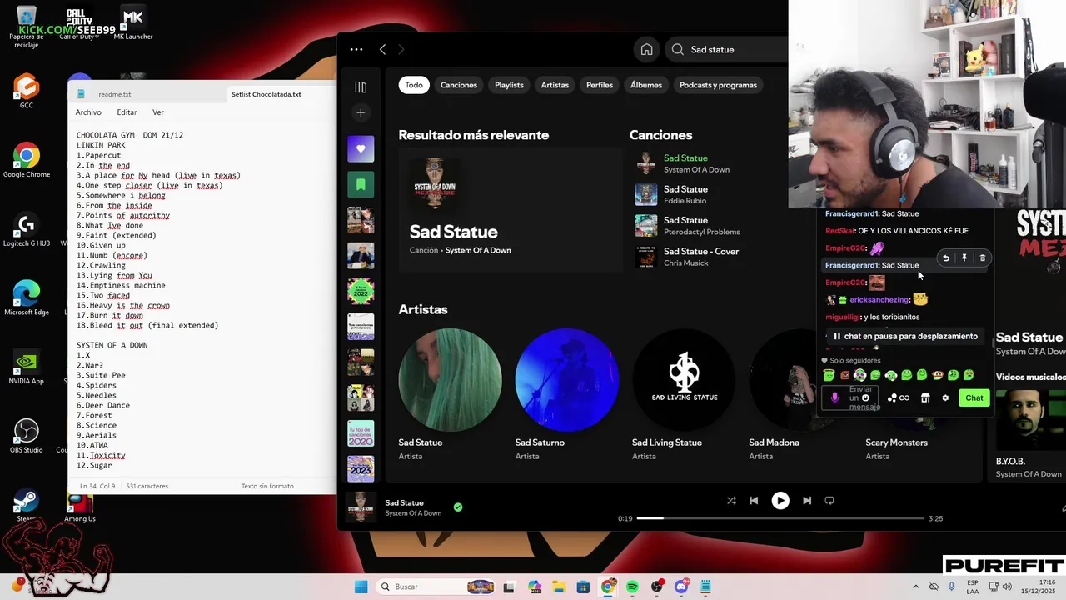Open Spotify's three-dot main menu
The image size is (1066, 600).
(356, 50)
